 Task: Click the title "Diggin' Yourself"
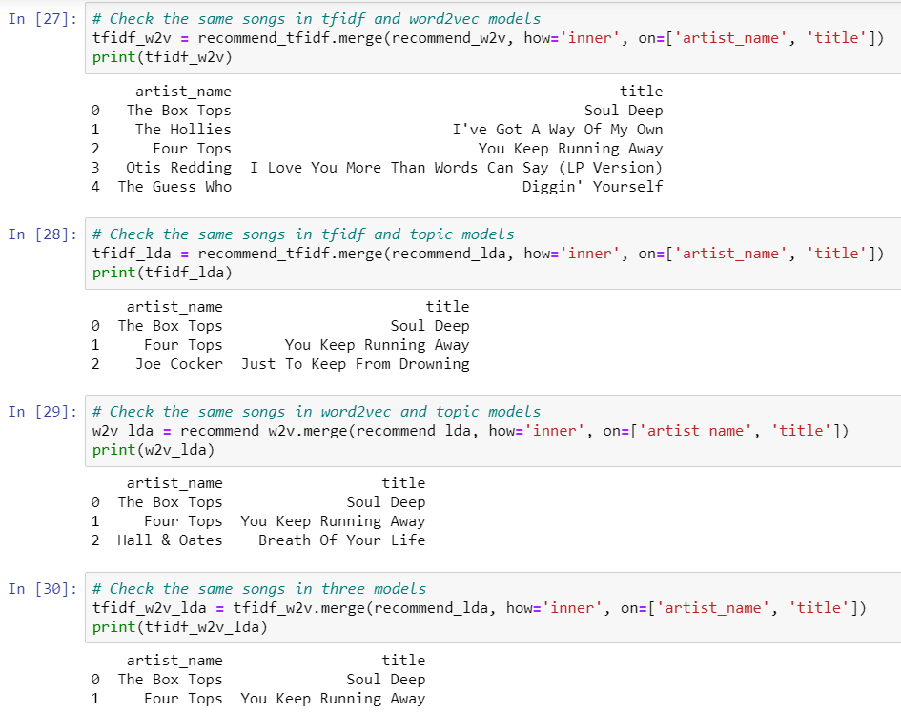(x=593, y=187)
